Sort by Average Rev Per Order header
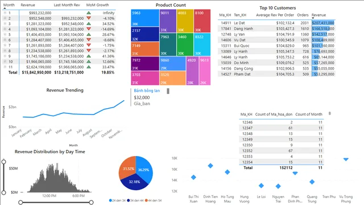 point(275,15)
